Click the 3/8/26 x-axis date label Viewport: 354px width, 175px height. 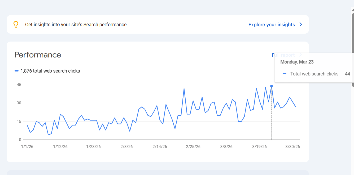226,147
